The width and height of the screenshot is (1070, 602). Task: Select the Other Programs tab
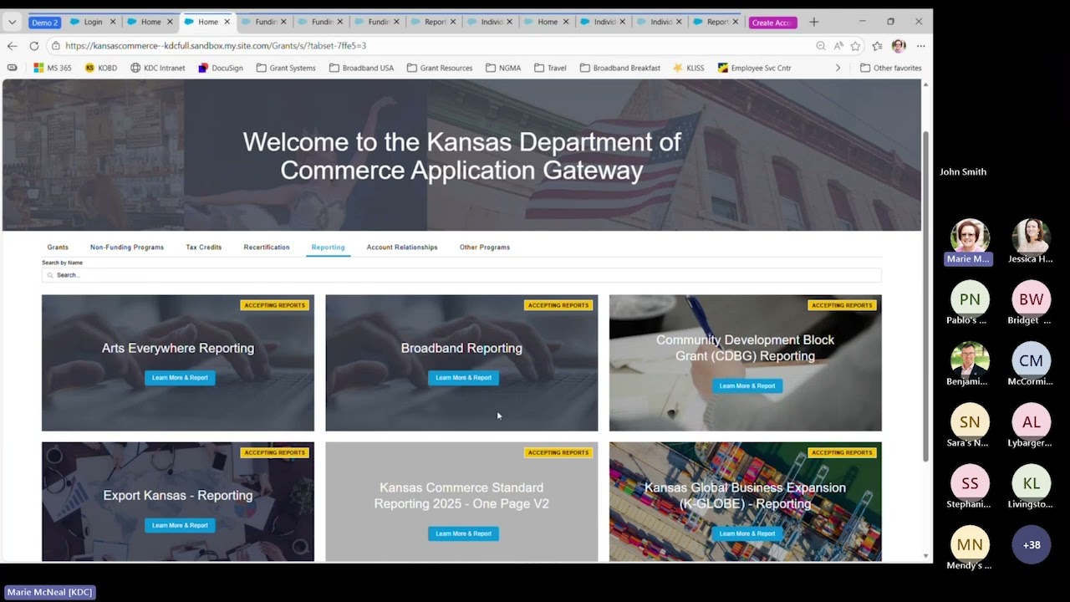pos(485,247)
